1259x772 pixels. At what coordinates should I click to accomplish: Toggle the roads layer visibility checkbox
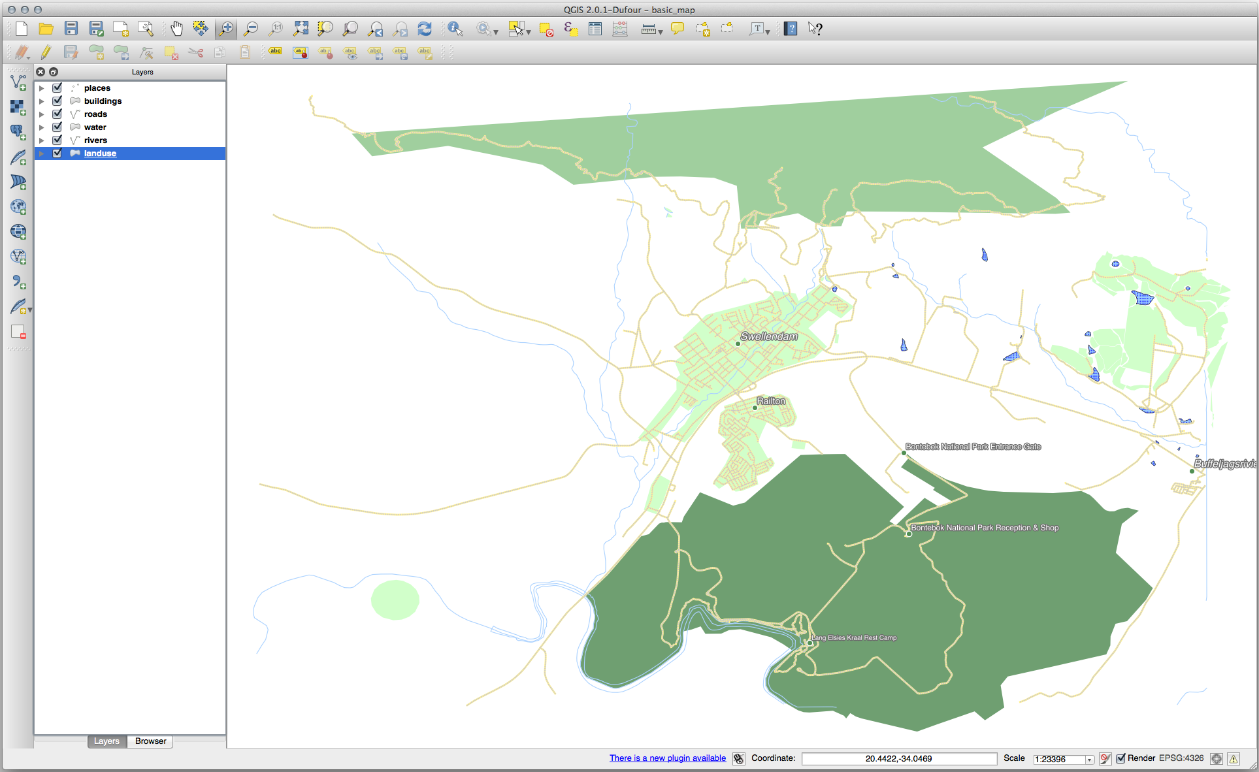pos(57,114)
